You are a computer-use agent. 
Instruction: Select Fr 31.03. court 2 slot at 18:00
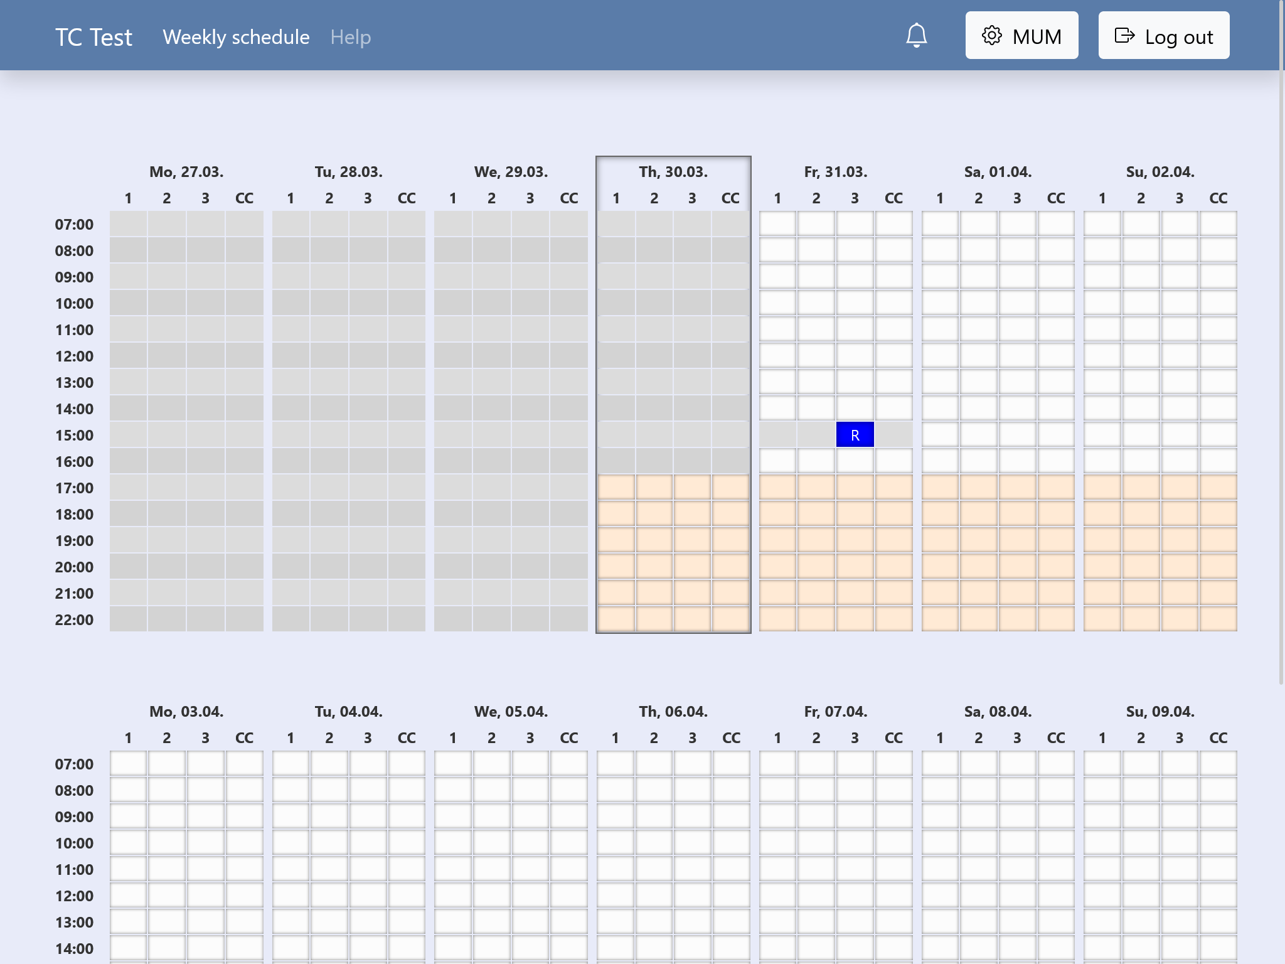click(x=816, y=514)
